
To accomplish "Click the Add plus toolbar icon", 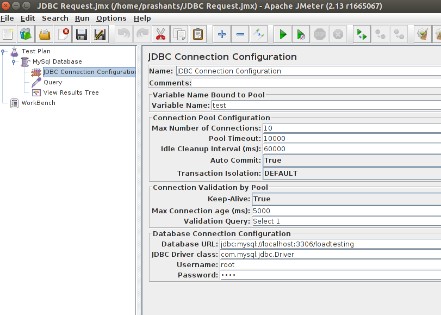I will [221, 34].
